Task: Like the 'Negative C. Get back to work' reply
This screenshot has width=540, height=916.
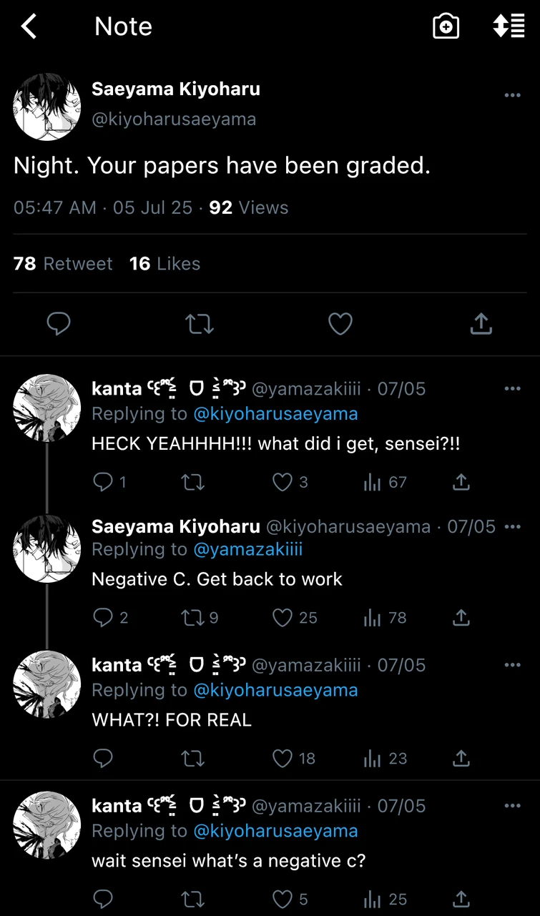Action: click(283, 618)
